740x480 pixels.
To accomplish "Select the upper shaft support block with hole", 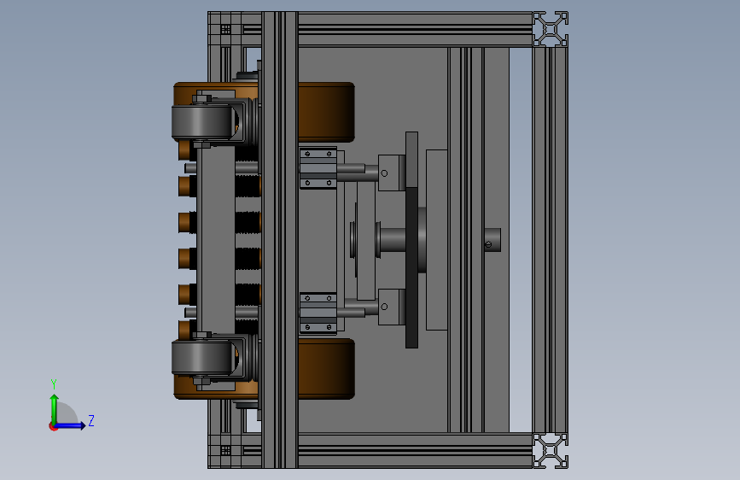I will (x=391, y=173).
